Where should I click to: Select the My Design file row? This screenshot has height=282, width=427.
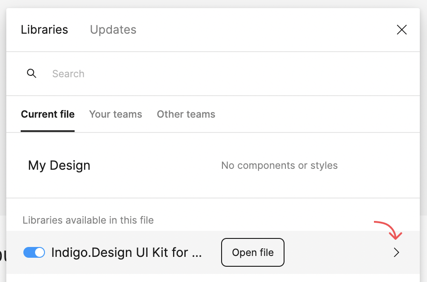point(213,165)
